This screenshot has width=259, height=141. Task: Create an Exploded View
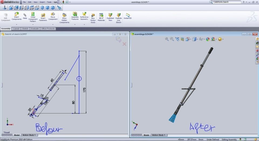(x=110, y=17)
